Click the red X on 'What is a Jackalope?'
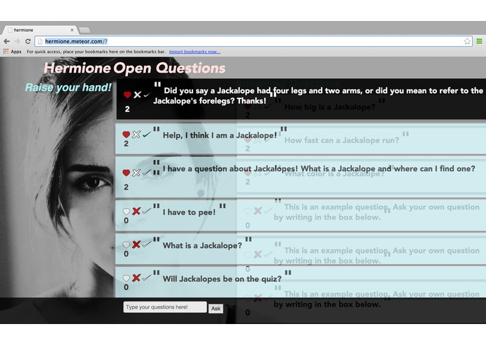 click(136, 244)
